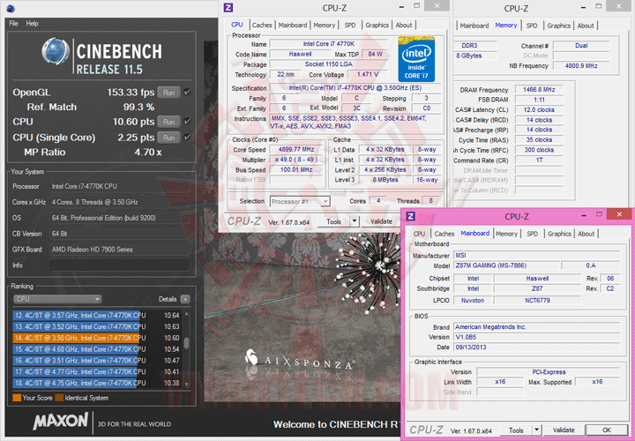Open the Help menu in Cinebench

coord(32,24)
